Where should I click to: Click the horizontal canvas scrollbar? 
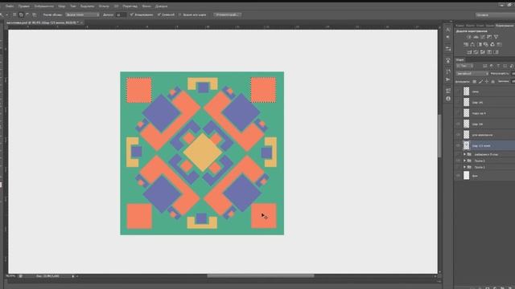pyautogui.click(x=260, y=276)
